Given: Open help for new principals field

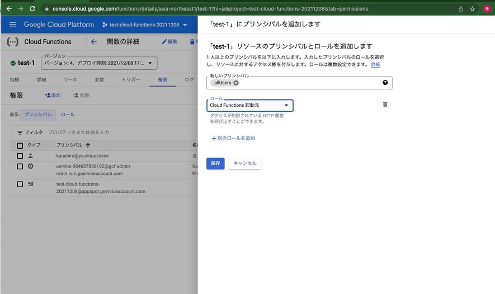Looking at the screenshot, I should click(x=385, y=82).
